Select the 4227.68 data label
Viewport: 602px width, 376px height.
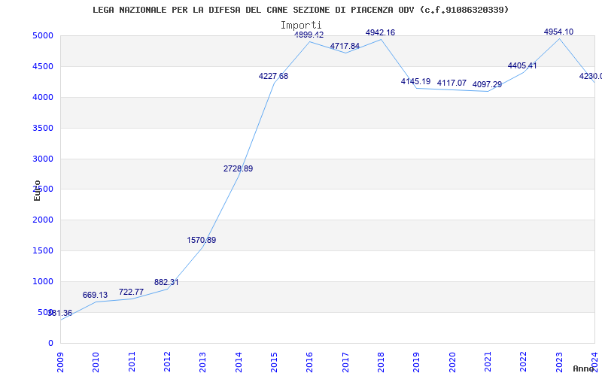(x=273, y=77)
